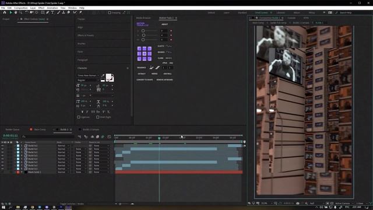Viewport: 373px width, 210px height.
Task: Click the Extract button in Motion Tools
Action: [142, 74]
